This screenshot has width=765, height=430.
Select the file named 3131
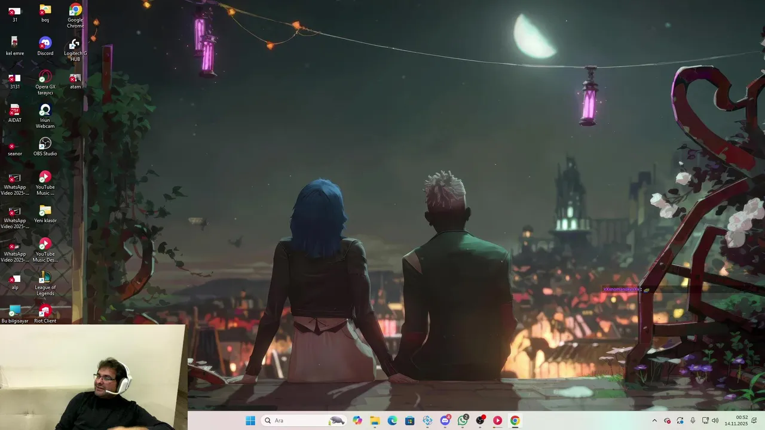(15, 80)
